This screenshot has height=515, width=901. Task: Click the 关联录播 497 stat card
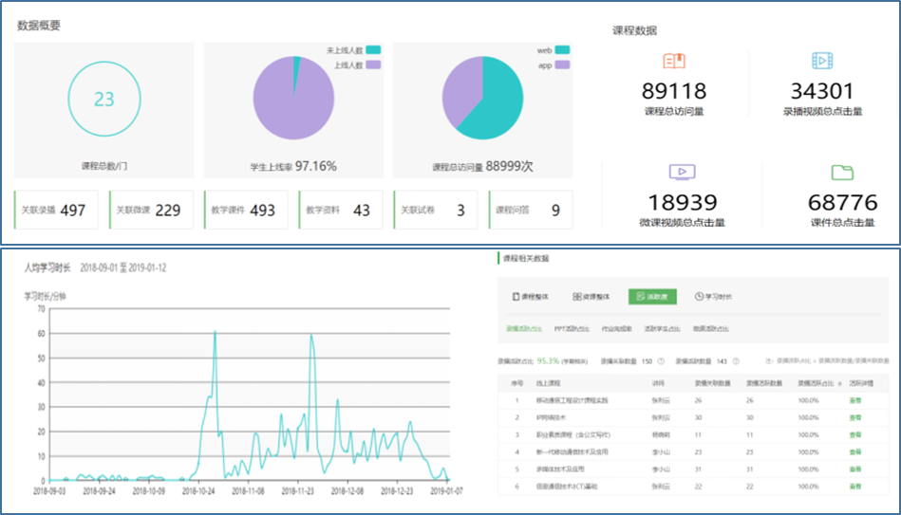[x=56, y=210]
